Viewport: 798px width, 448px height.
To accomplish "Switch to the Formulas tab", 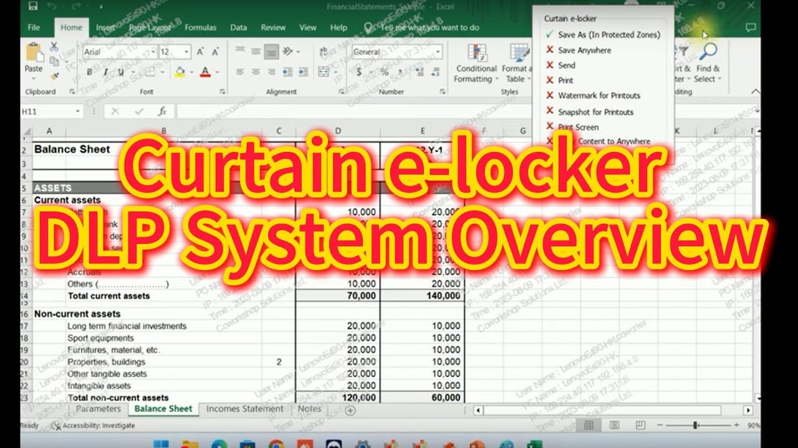I will (x=201, y=27).
